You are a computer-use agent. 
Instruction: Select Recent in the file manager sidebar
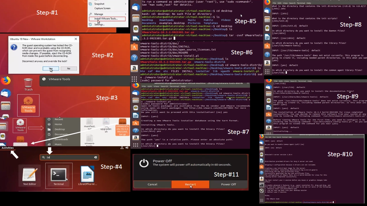(59, 119)
